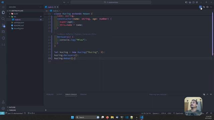Open the Customize Layout icon

[197, 2]
